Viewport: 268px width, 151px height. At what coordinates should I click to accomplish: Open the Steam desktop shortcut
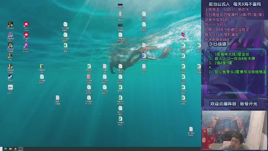(x=10, y=78)
